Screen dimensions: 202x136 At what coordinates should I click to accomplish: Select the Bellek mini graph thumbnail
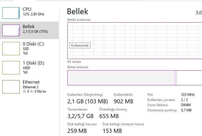pyautogui.click(x=11, y=30)
